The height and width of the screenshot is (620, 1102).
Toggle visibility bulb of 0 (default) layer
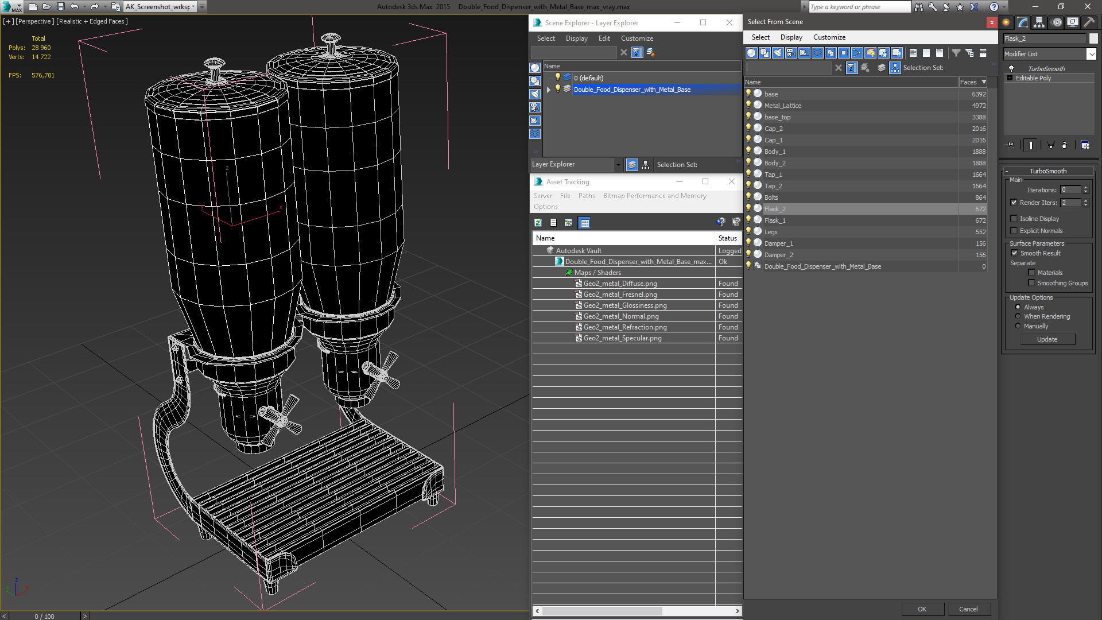click(x=557, y=77)
